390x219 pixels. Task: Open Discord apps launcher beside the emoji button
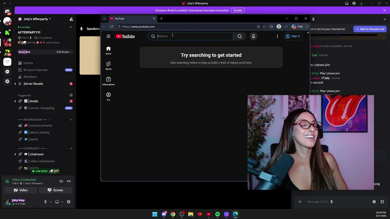click(382, 202)
